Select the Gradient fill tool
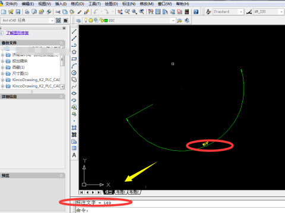This screenshot has width=285, height=213. (74, 134)
